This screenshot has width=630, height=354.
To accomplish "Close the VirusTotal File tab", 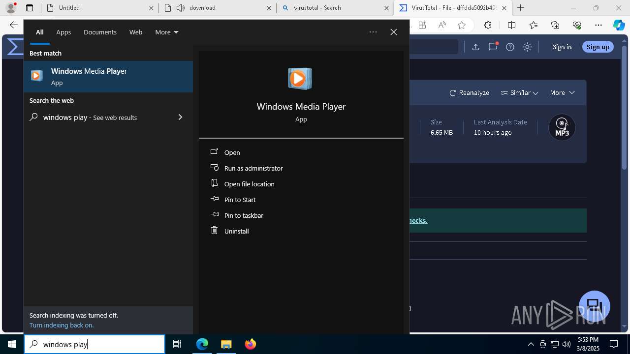I will point(504,8).
